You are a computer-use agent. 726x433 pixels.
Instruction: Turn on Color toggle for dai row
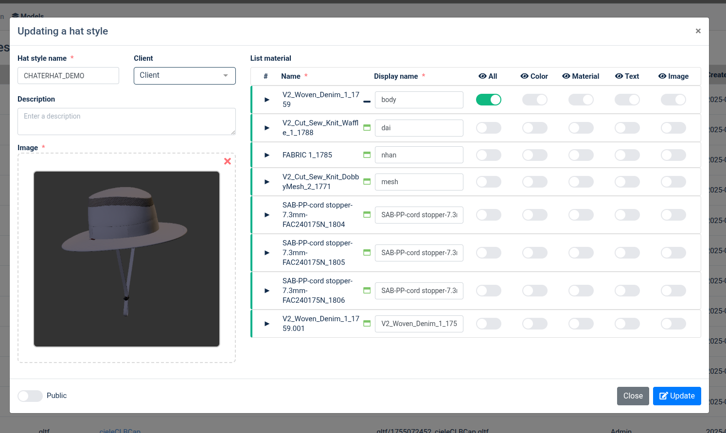534,128
